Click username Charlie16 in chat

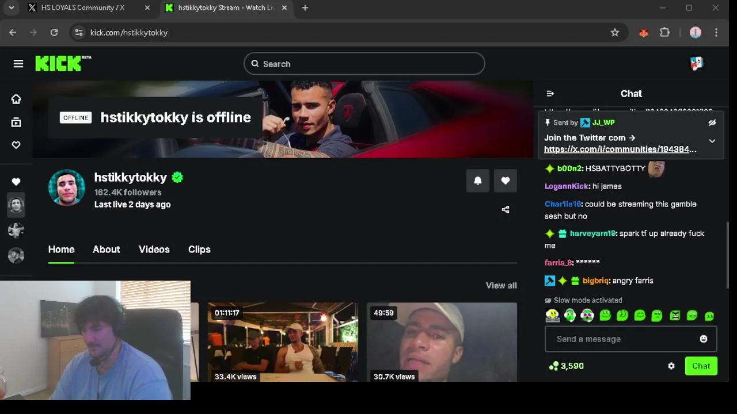pyautogui.click(x=563, y=204)
